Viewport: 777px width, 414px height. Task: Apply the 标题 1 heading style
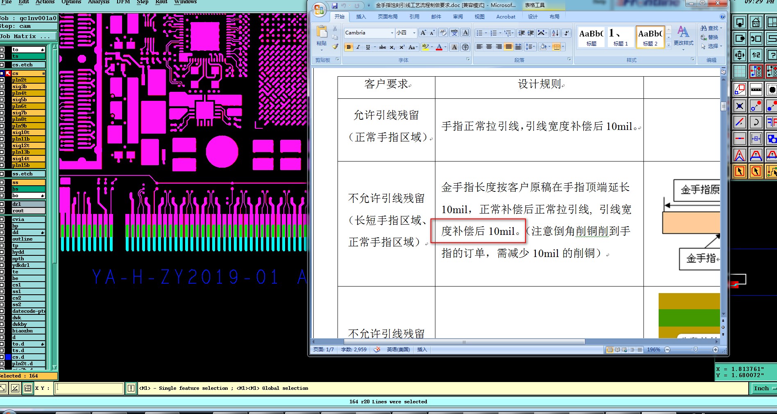(620, 37)
